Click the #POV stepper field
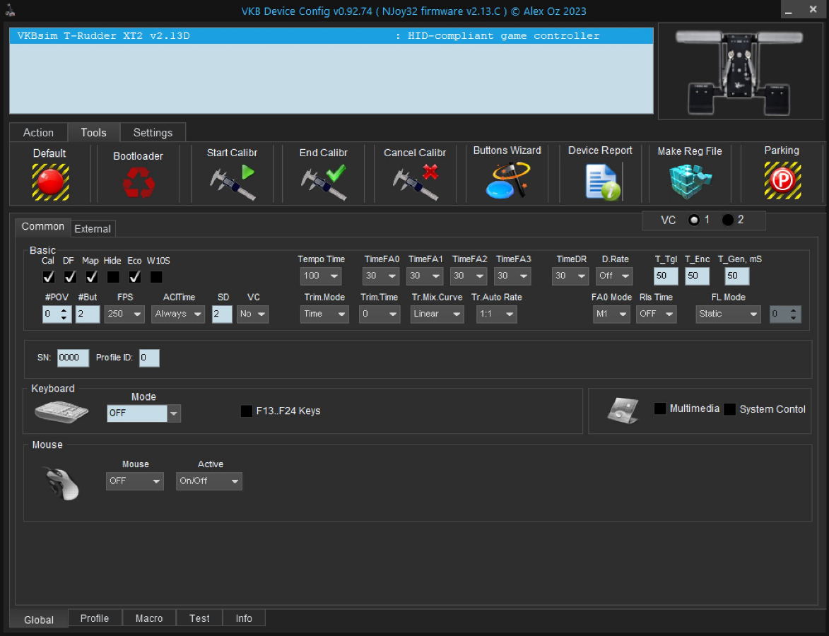This screenshot has width=829, height=636. [57, 314]
